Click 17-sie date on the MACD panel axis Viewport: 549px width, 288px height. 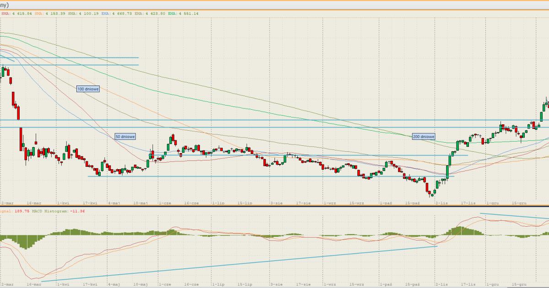(x=303, y=284)
